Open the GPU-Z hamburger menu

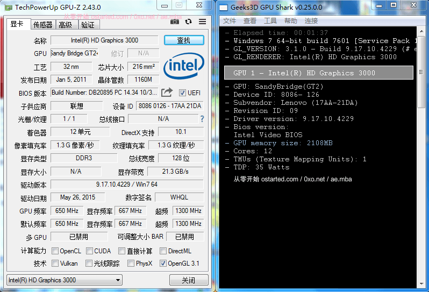(x=203, y=22)
